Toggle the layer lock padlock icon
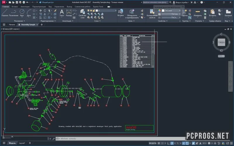The width and height of the screenshot is (234, 146). pos(94,11)
